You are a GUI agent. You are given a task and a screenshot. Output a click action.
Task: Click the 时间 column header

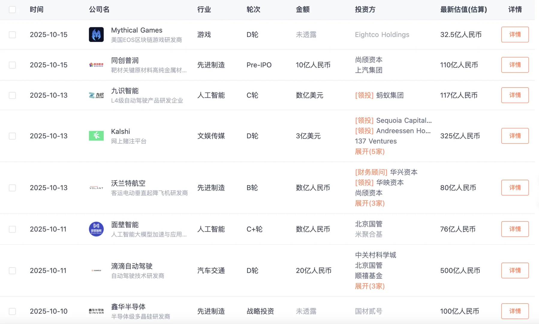click(x=37, y=10)
